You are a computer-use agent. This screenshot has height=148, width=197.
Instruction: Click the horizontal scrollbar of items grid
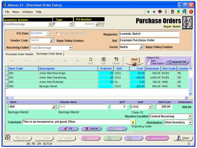(93, 98)
